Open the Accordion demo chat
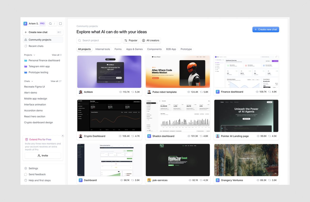Screen dimensions: 310x202 (x=34, y=110)
